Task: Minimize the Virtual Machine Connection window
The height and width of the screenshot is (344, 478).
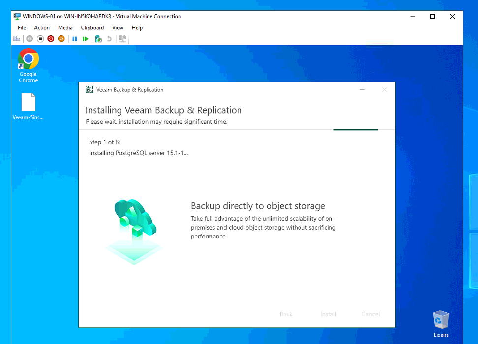Action: (x=413, y=16)
